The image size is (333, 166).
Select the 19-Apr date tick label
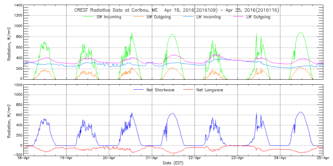click(67, 159)
